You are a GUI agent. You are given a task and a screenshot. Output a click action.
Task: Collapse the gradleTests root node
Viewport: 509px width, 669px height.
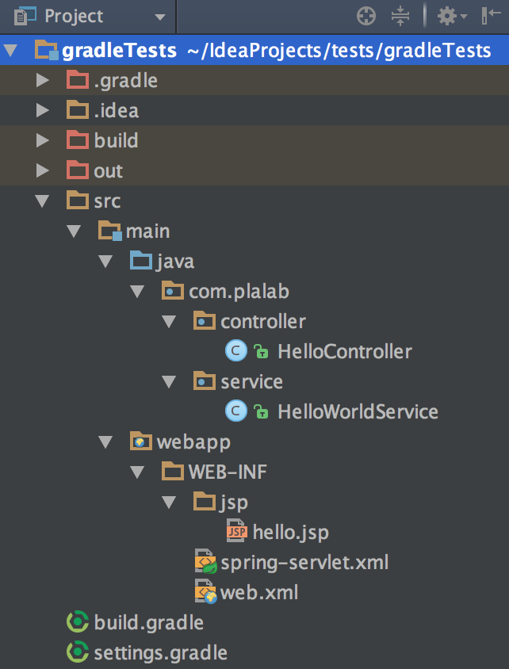[x=10, y=52]
